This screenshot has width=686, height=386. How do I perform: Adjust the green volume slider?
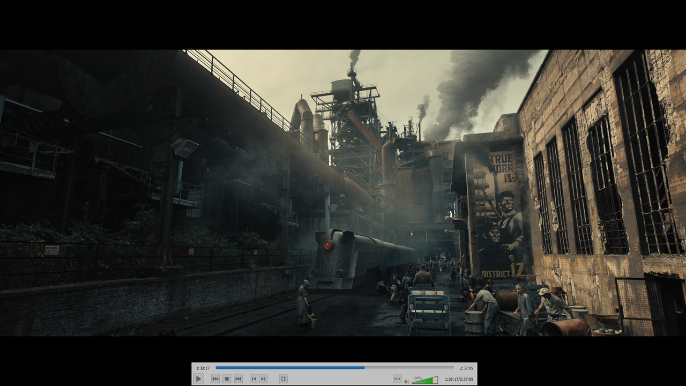(x=424, y=380)
